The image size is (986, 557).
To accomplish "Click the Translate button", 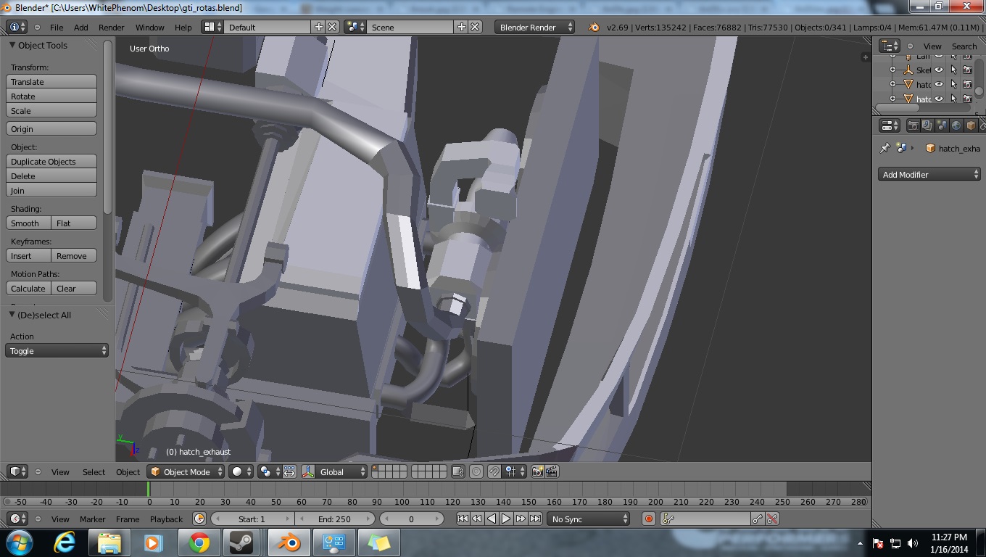I will pos(51,82).
